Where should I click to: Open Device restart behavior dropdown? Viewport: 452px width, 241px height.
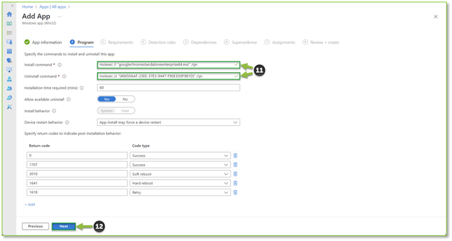coord(169,122)
